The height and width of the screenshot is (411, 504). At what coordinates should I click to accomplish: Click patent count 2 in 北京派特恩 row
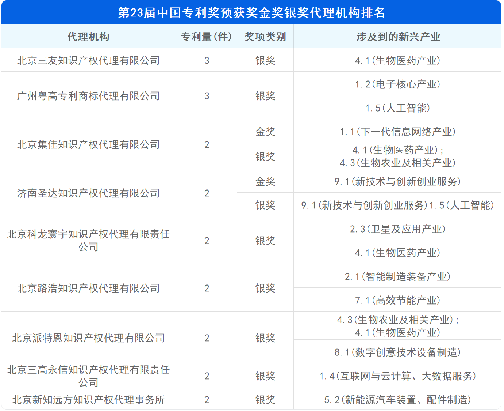click(x=207, y=338)
